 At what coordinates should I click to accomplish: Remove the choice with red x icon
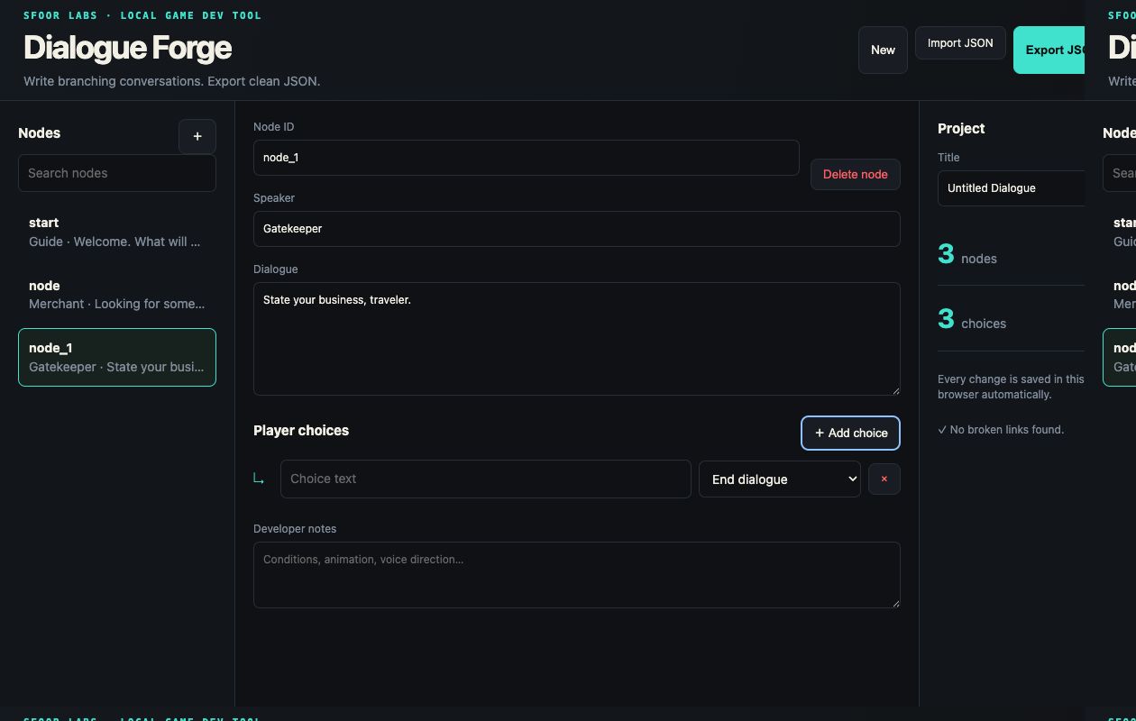tap(884, 479)
